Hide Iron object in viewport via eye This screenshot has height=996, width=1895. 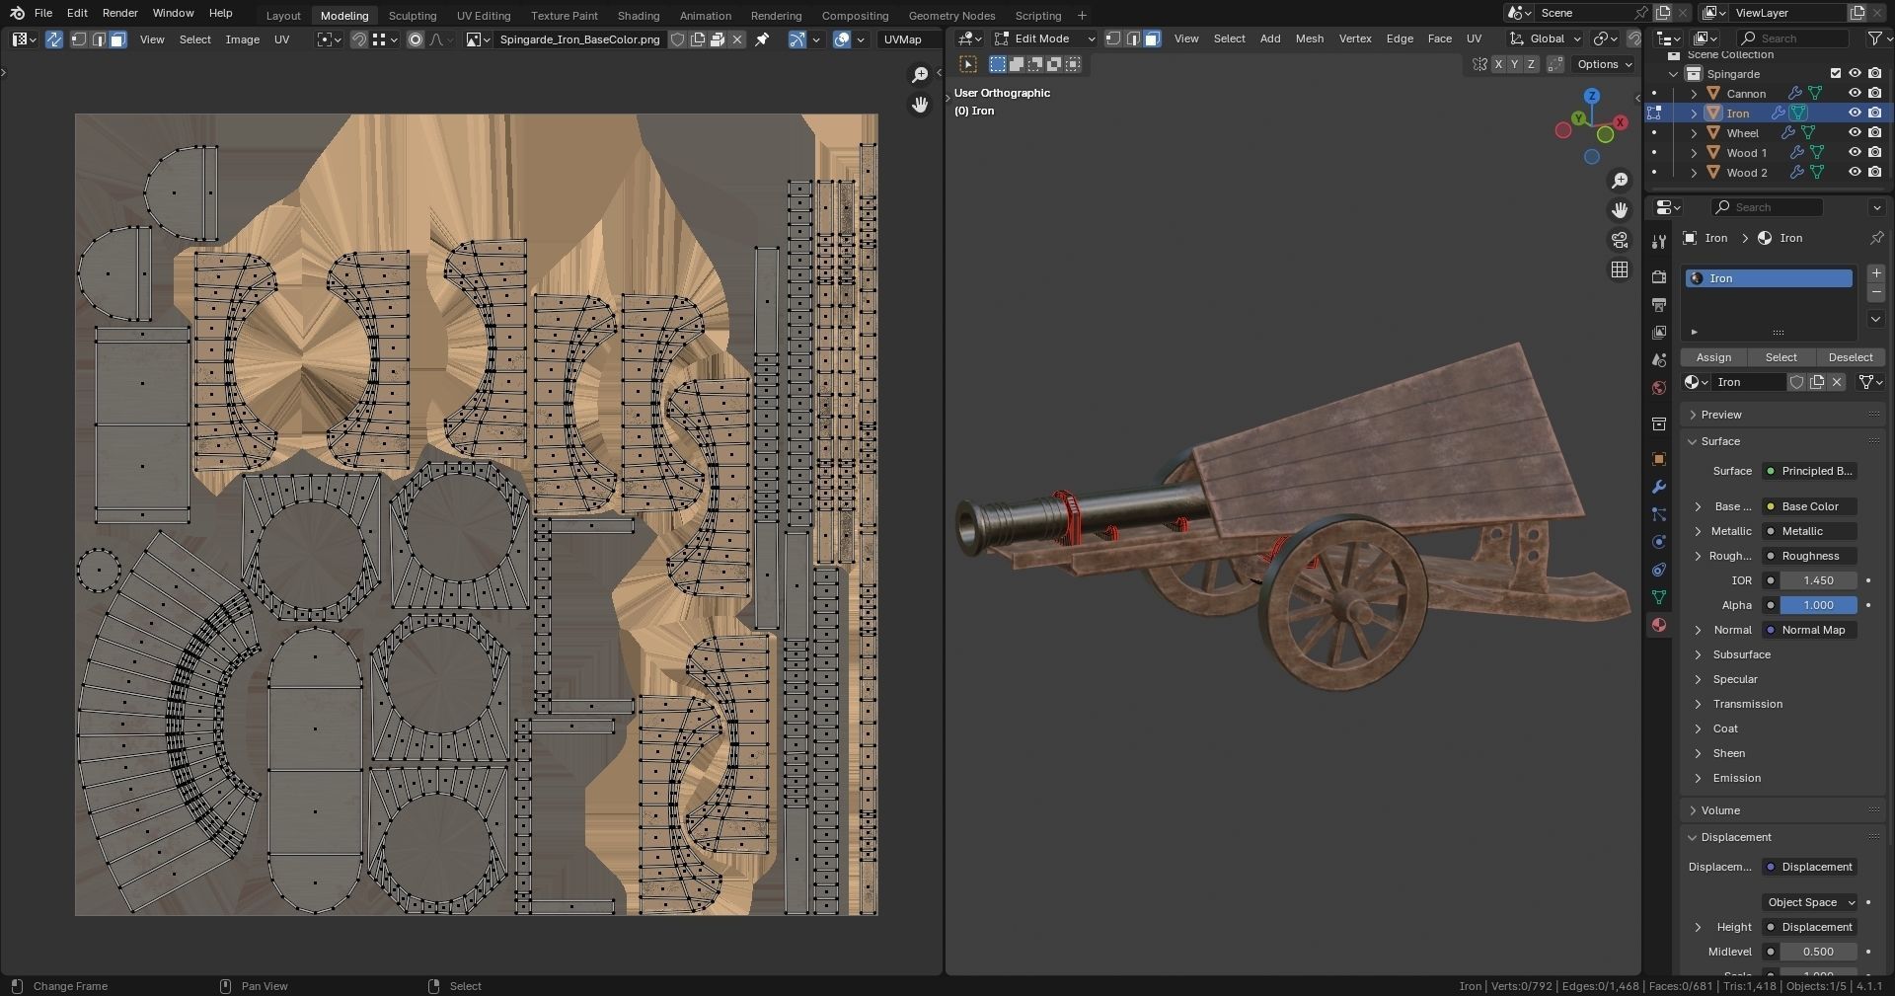point(1855,113)
